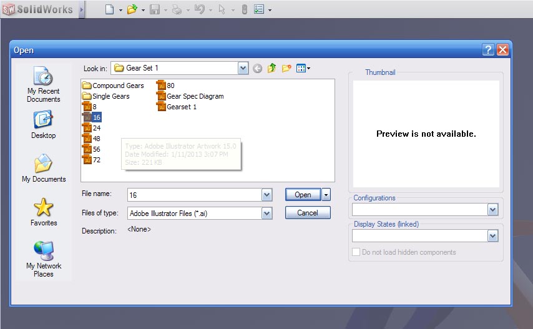Select the file named 48
The height and width of the screenshot is (329, 533).
click(92, 139)
